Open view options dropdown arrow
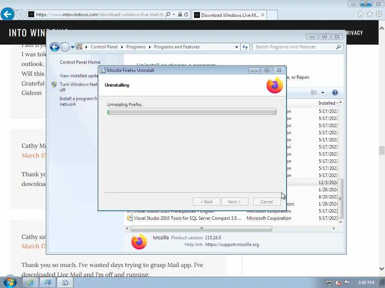 [x=323, y=93]
